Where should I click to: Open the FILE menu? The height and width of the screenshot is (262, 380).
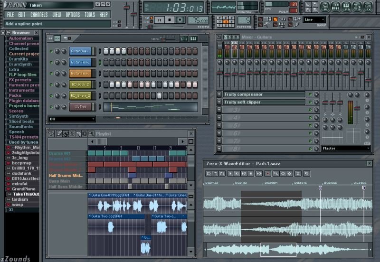(x=10, y=15)
